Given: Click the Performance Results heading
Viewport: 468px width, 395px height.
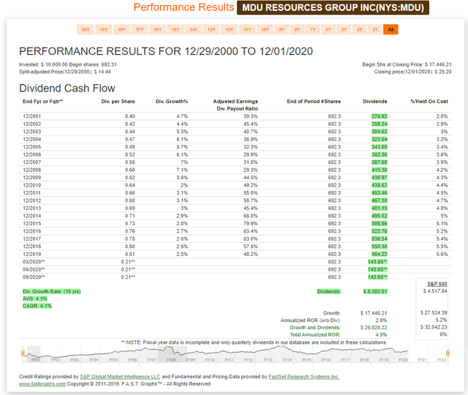Looking at the screenshot, I should pos(184,7).
